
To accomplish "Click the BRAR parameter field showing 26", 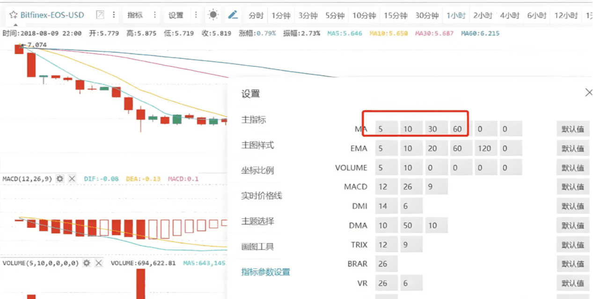I will [x=387, y=263].
